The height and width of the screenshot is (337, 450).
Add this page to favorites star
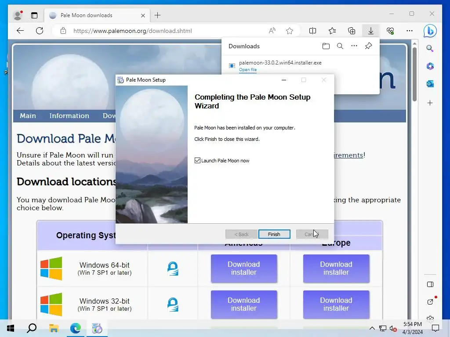tap(290, 31)
